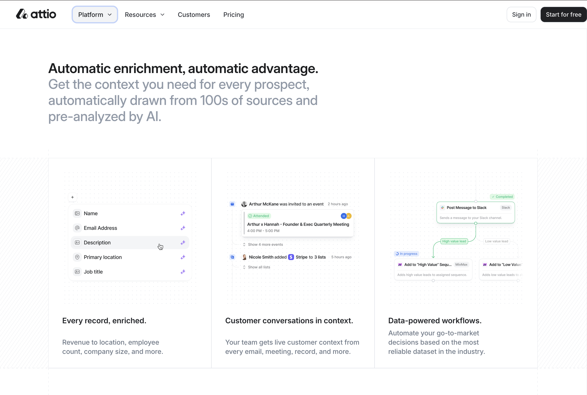The width and height of the screenshot is (587, 395).
Task: Click the Start for free button
Action: pyautogui.click(x=563, y=15)
